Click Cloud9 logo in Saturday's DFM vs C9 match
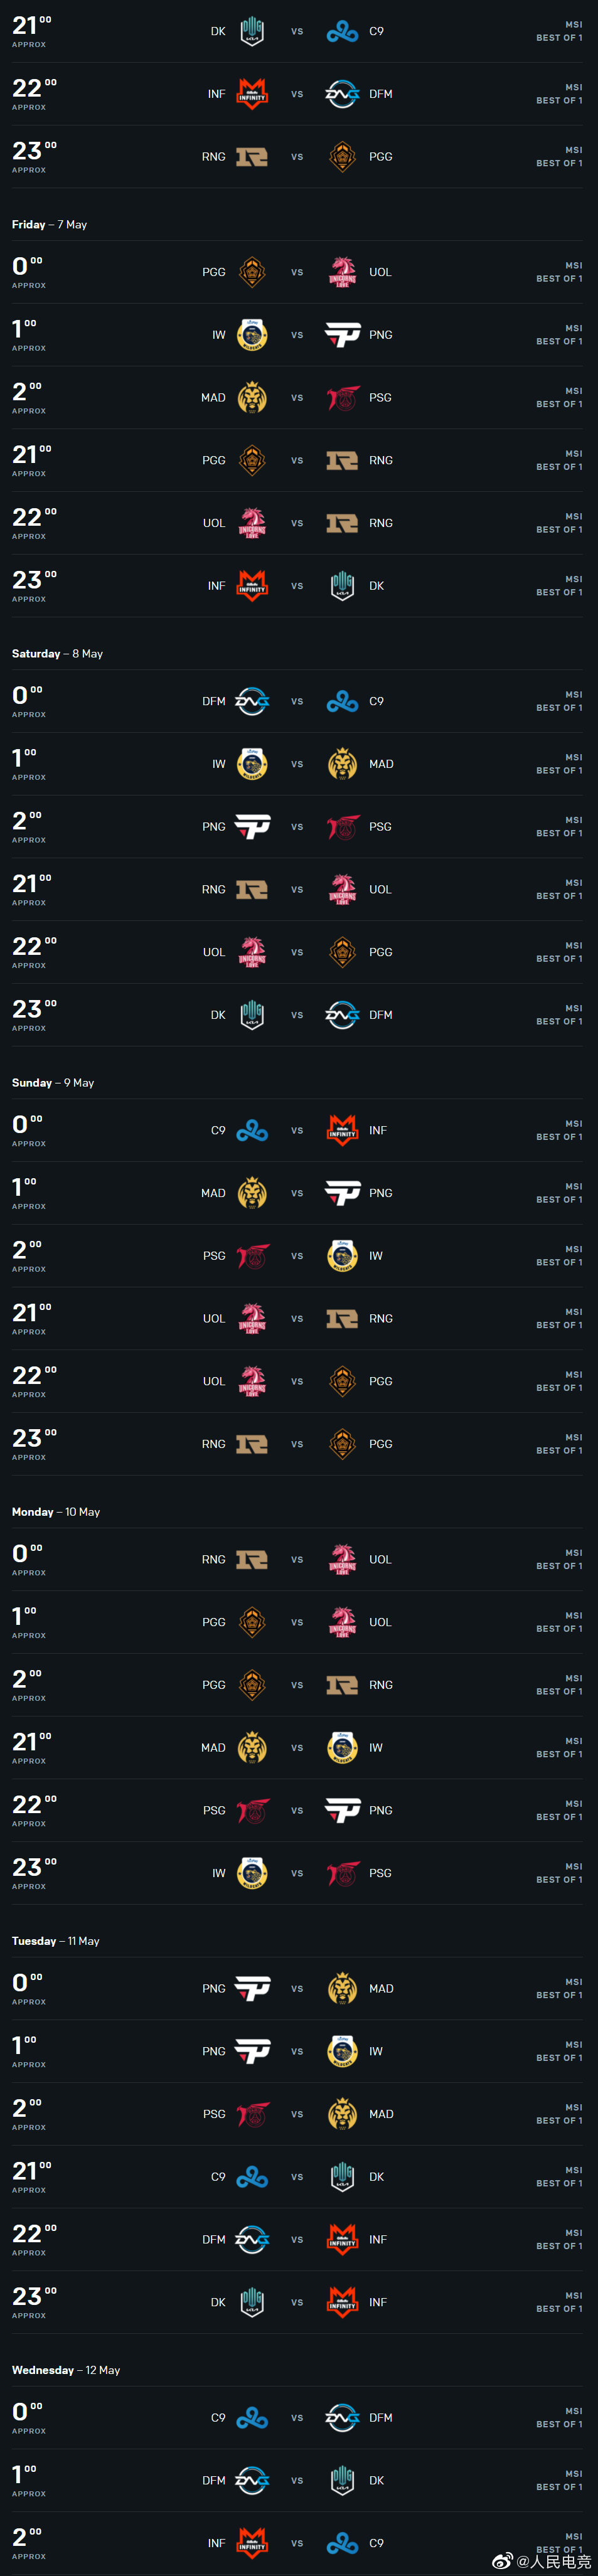598x2576 pixels. 342,701
